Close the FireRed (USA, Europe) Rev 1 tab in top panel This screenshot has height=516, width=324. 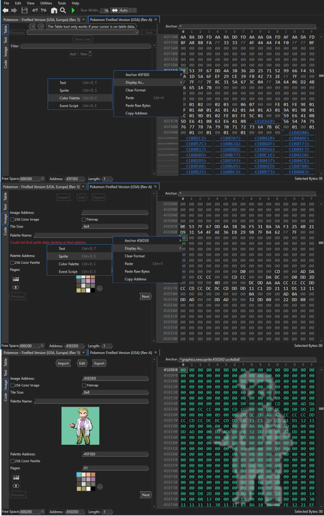pyautogui.click(x=84, y=20)
